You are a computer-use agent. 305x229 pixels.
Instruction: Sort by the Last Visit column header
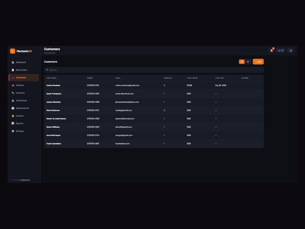click(x=220, y=78)
